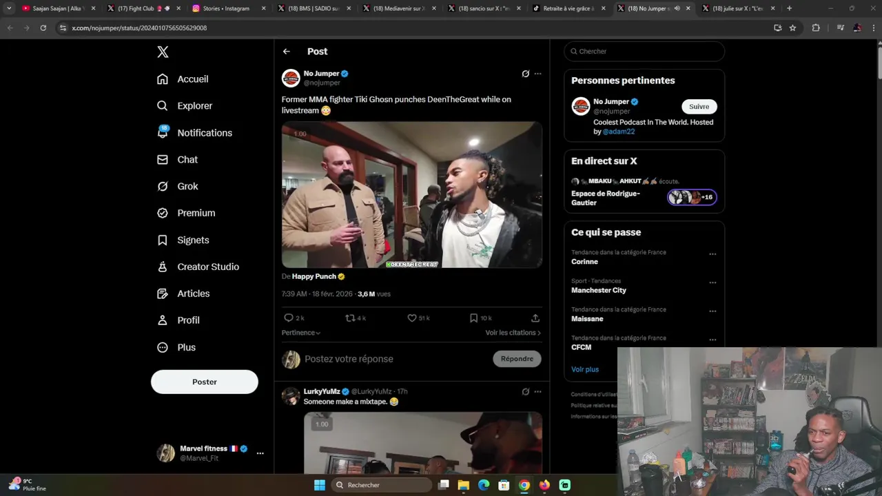Click Grok icon on LurkyYuMz reply

pyautogui.click(x=525, y=392)
